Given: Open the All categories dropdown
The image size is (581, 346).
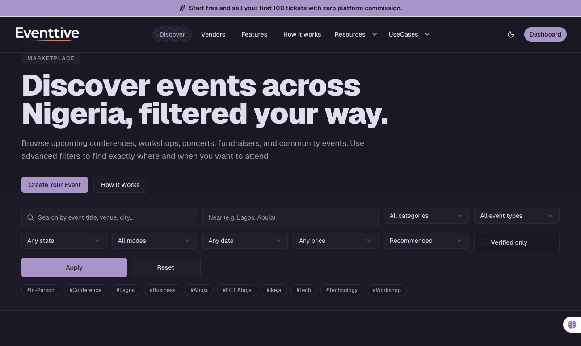Looking at the screenshot, I should click(x=426, y=216).
